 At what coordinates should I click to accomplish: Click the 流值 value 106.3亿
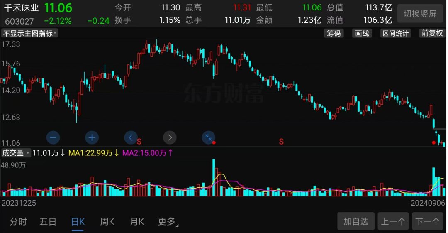coord(378,20)
